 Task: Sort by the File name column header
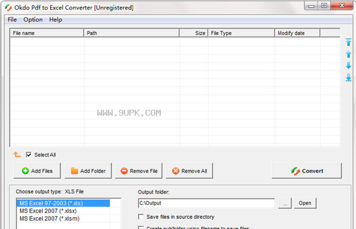point(47,33)
